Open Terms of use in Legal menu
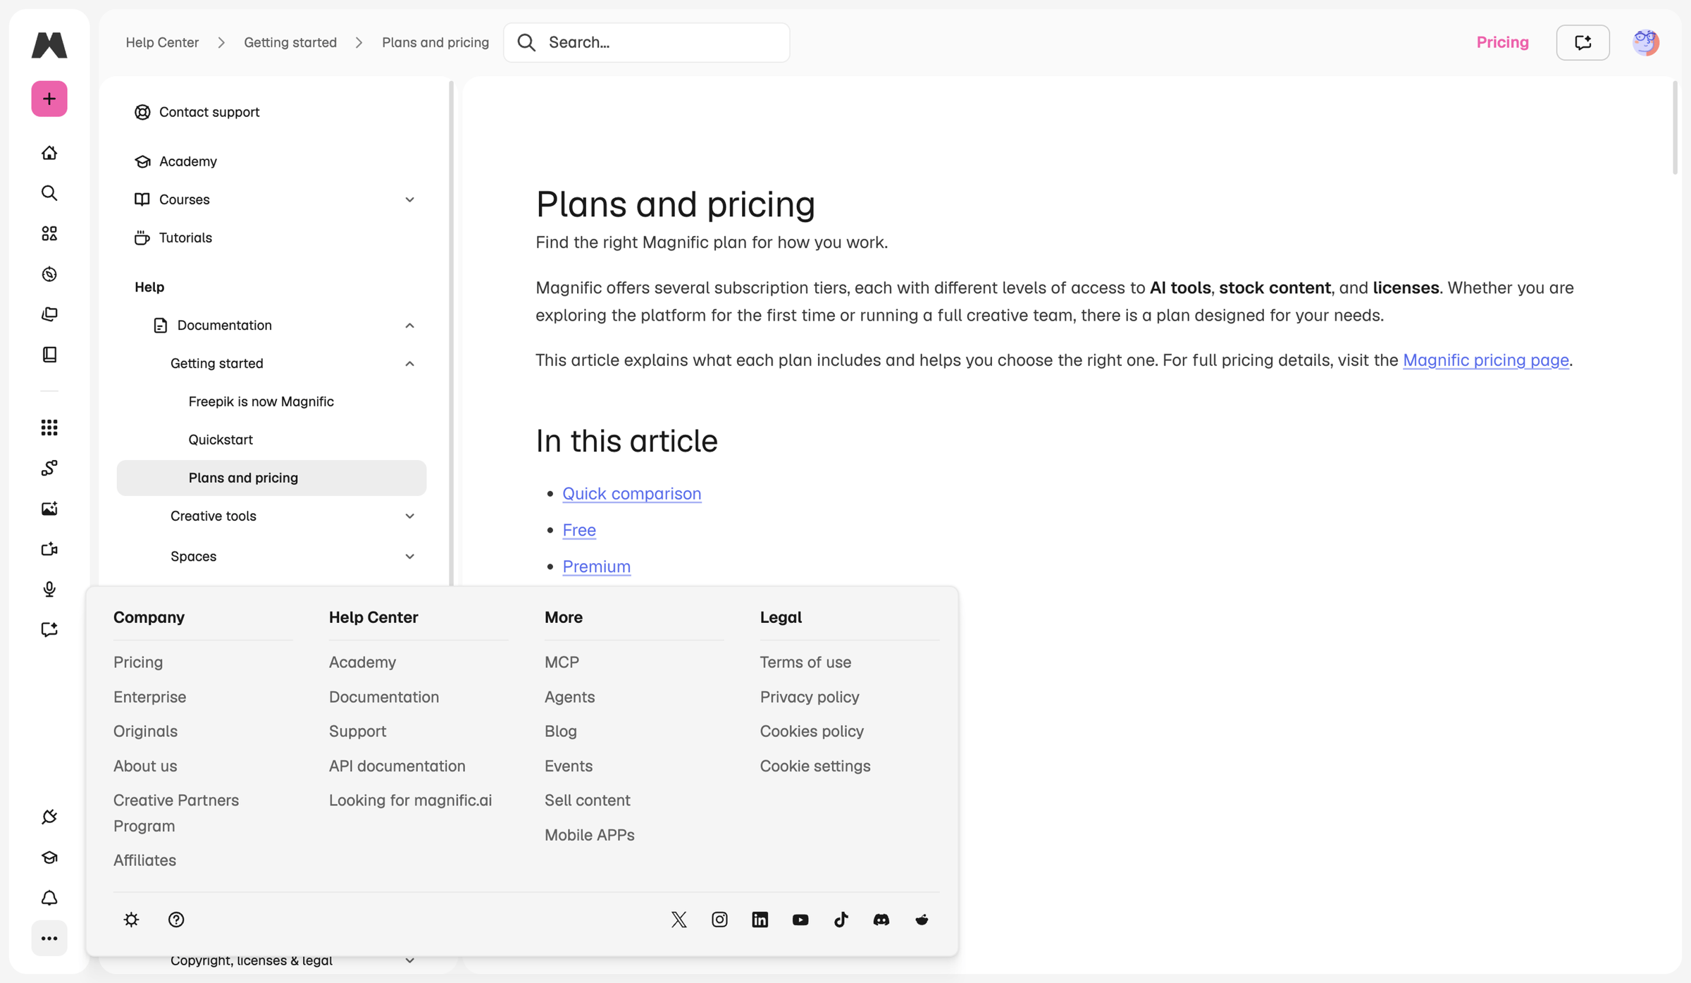1691x983 pixels. 805,662
